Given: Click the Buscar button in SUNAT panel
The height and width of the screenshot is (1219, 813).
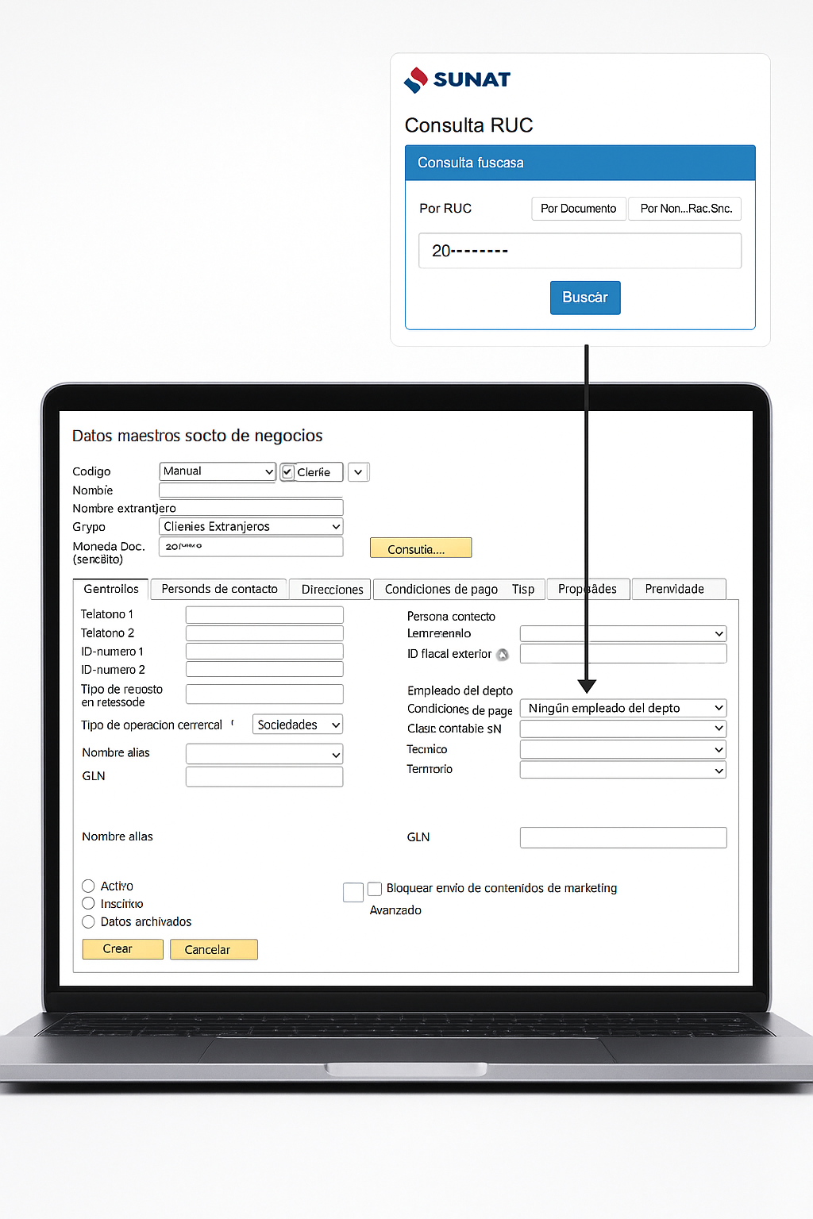Looking at the screenshot, I should [585, 298].
